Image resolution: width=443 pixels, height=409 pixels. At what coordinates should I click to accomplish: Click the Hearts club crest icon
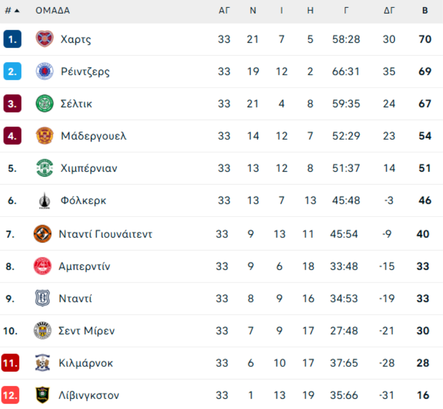[x=44, y=39]
